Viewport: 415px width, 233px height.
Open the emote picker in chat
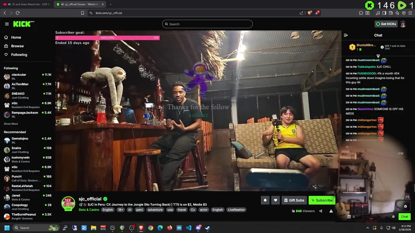pos(405,206)
